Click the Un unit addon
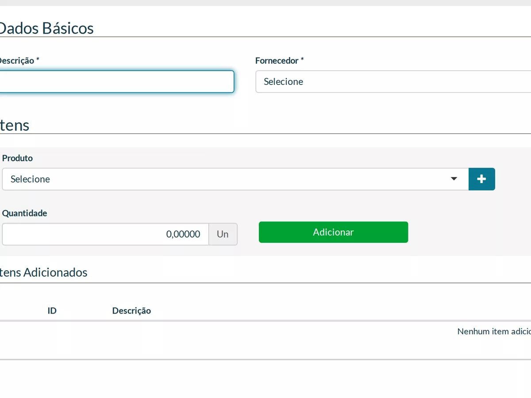The width and height of the screenshot is (531, 398). (223, 234)
